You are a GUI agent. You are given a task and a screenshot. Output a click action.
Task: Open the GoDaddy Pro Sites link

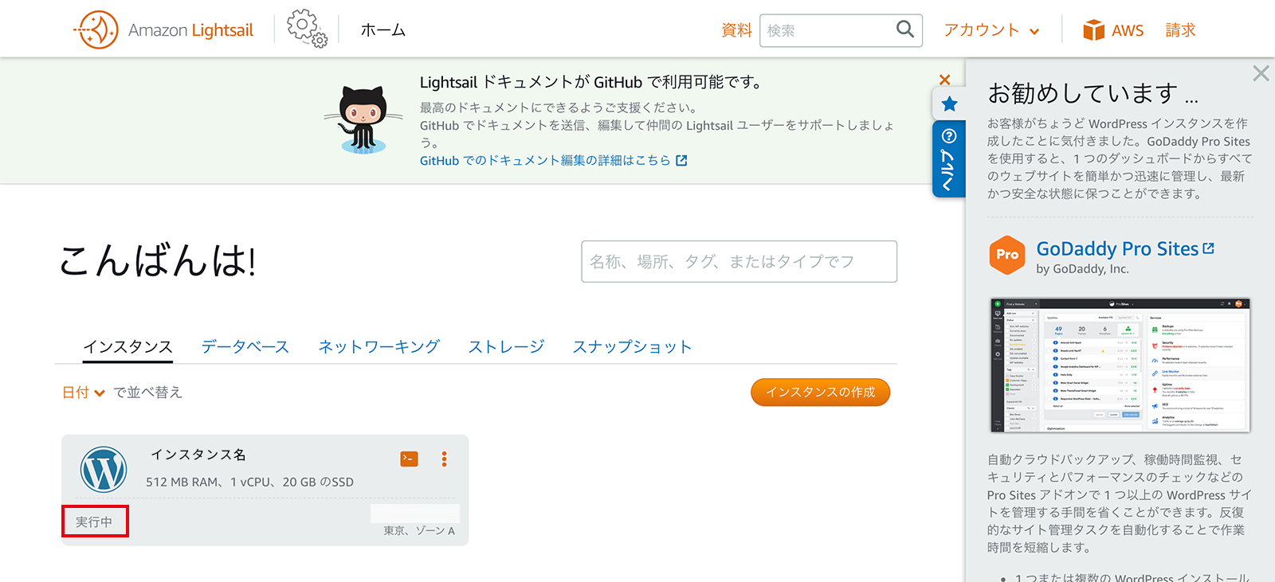pyautogui.click(x=1117, y=248)
